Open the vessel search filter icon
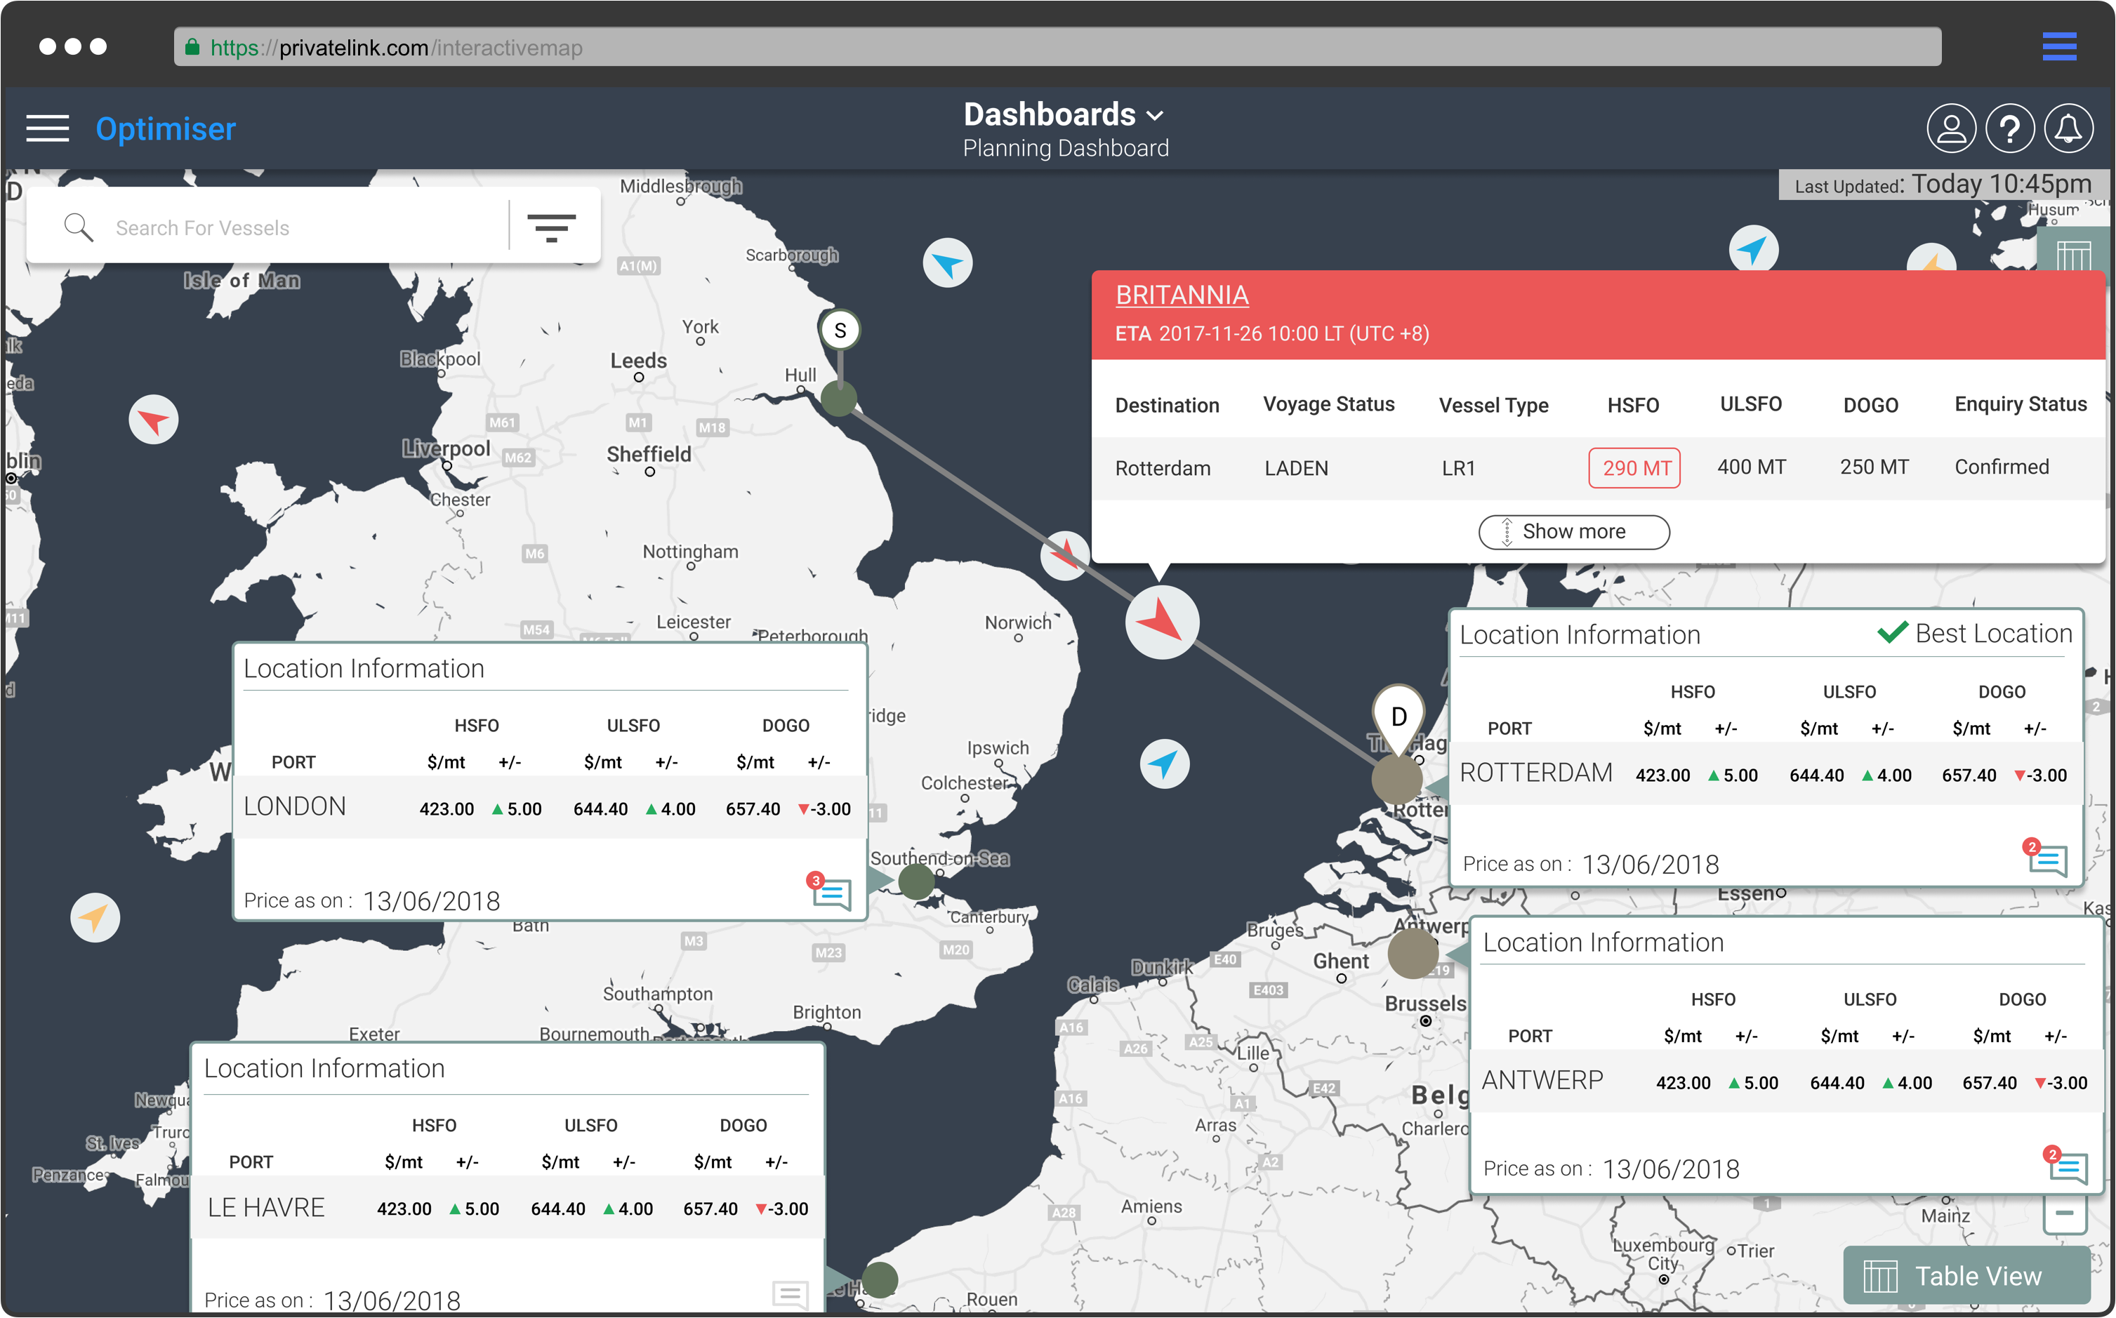The height and width of the screenshot is (1318, 2116). (551, 227)
